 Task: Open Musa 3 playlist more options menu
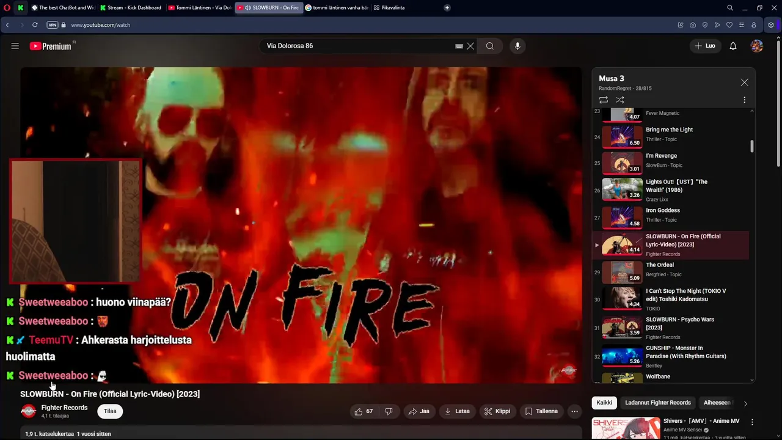(744, 100)
